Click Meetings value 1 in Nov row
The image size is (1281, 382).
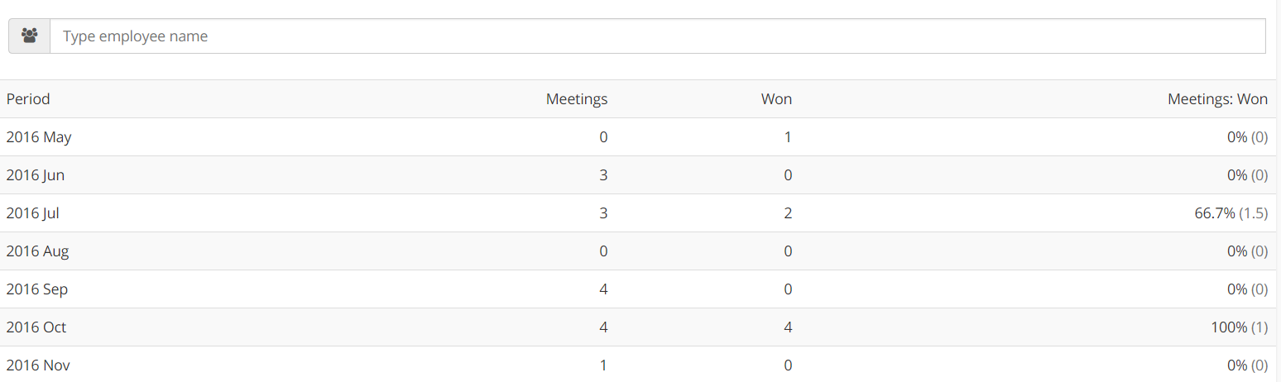603,365
